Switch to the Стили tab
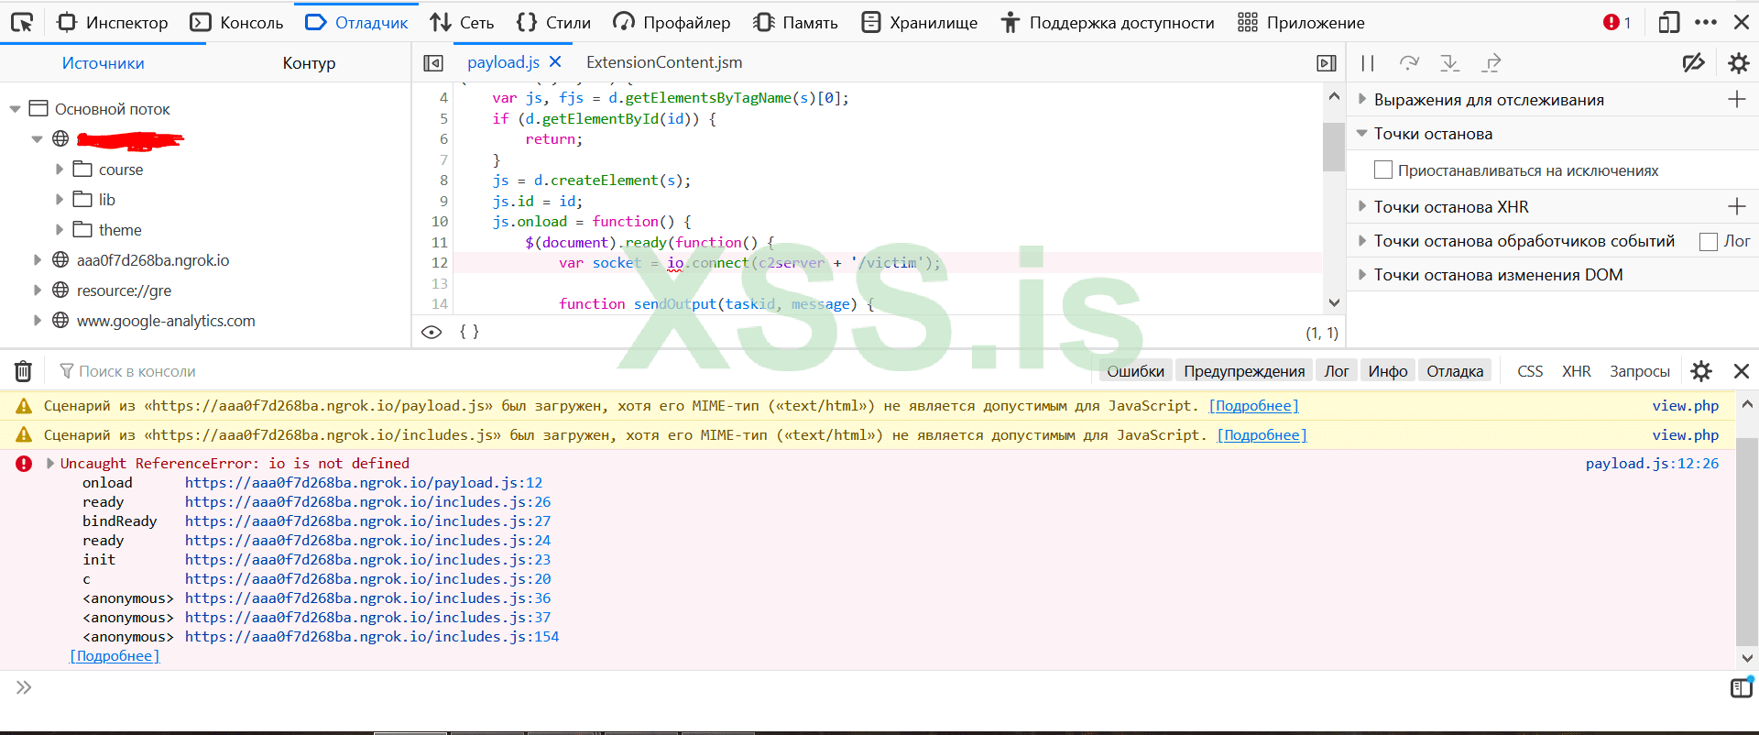The height and width of the screenshot is (735, 1759). 553,23
